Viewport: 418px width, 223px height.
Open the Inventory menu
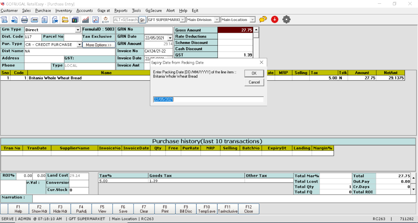pos(63,10)
